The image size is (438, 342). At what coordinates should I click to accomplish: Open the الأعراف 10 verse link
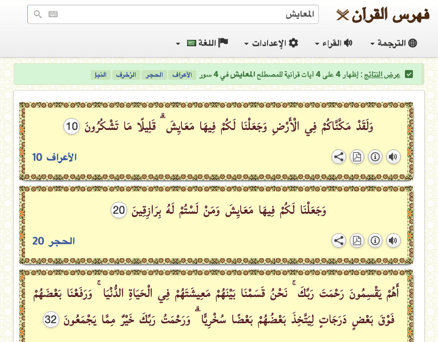click(55, 157)
